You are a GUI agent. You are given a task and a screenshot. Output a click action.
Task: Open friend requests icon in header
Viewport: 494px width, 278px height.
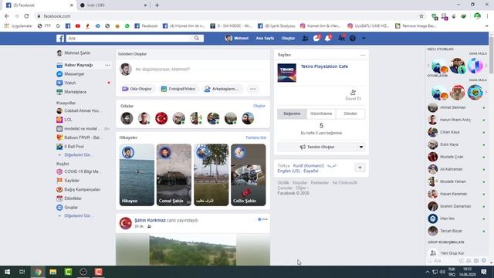click(x=306, y=38)
